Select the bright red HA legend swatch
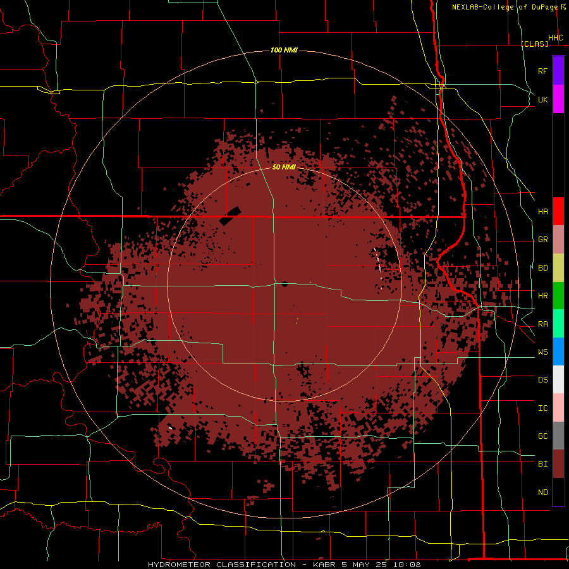Image resolution: width=569 pixels, height=569 pixels. [558, 211]
